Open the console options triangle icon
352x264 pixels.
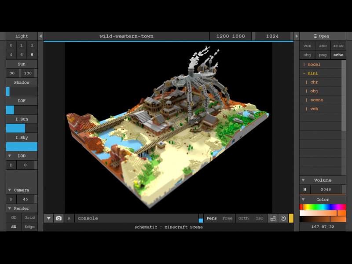pos(48,218)
